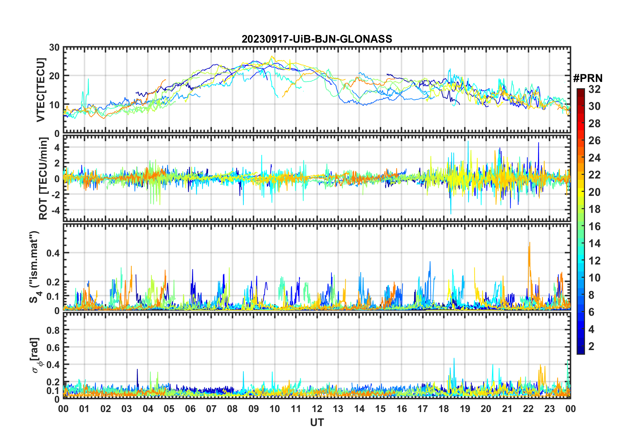Viewport: 634px width, 443px height.
Task: Click hour 01 on the UT axis
Action: pos(84,409)
